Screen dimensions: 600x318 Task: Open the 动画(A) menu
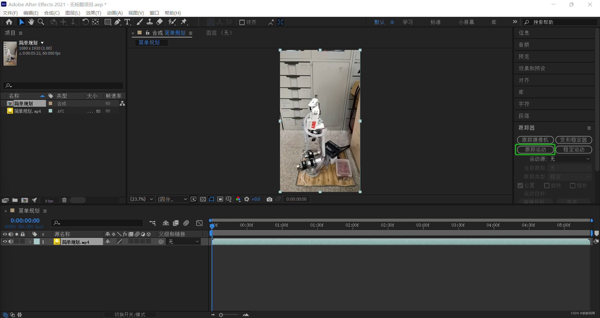click(x=115, y=13)
